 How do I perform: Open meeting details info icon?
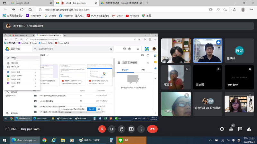coord(222,129)
